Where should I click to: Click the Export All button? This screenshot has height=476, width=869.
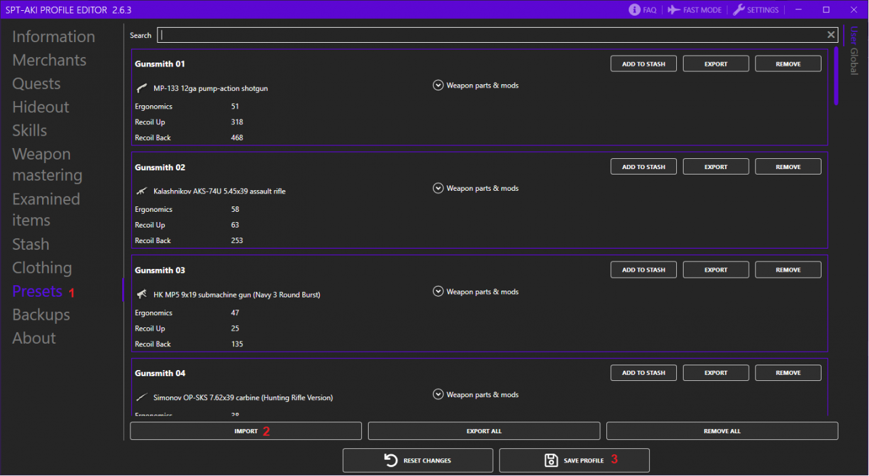(484, 431)
